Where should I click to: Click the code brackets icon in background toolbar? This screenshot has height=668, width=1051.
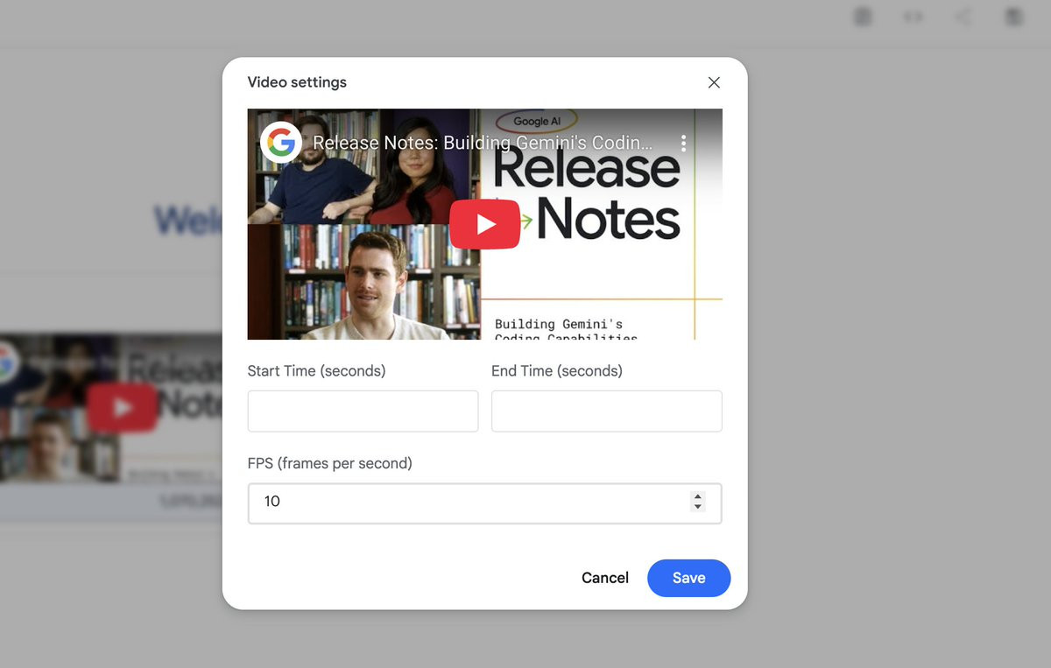pos(913,17)
